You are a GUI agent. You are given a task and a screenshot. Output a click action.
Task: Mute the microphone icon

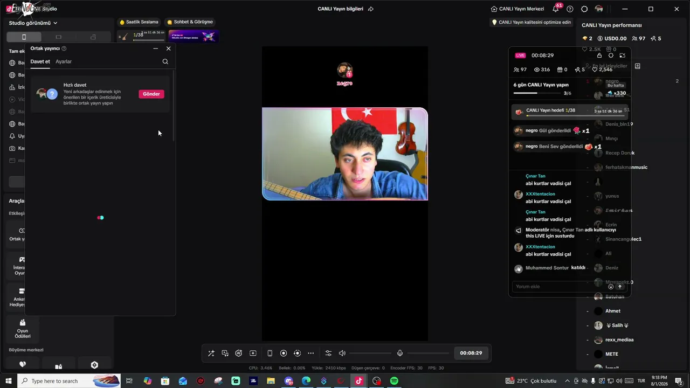(400, 353)
